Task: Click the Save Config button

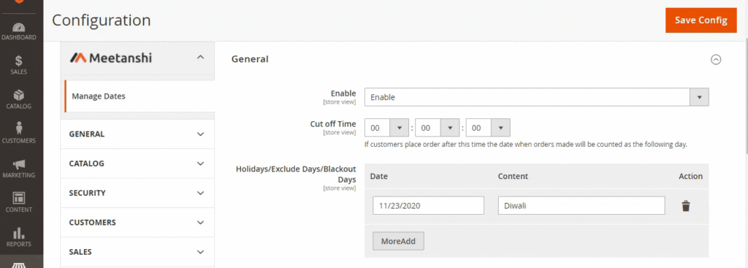Action: click(701, 20)
